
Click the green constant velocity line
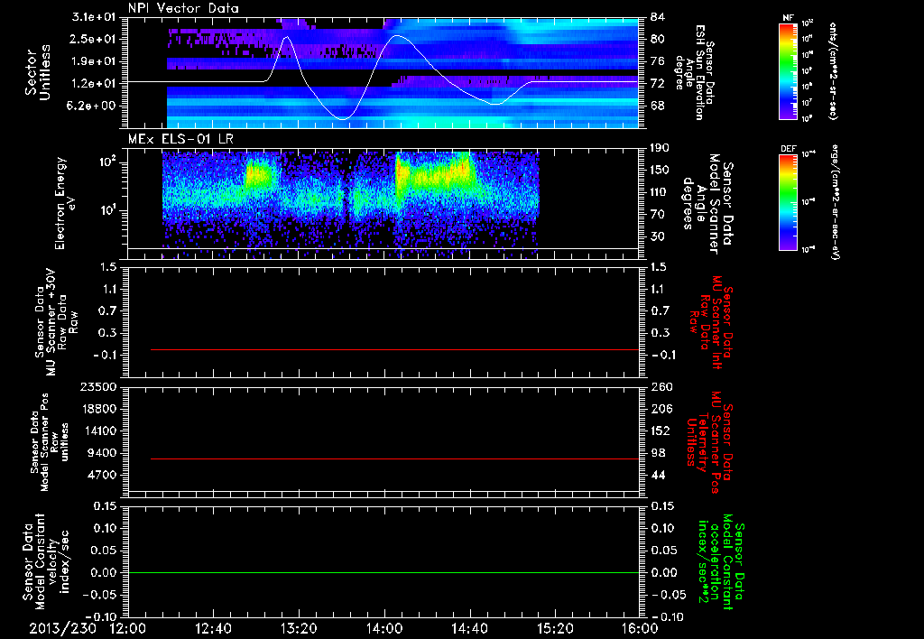(383, 572)
